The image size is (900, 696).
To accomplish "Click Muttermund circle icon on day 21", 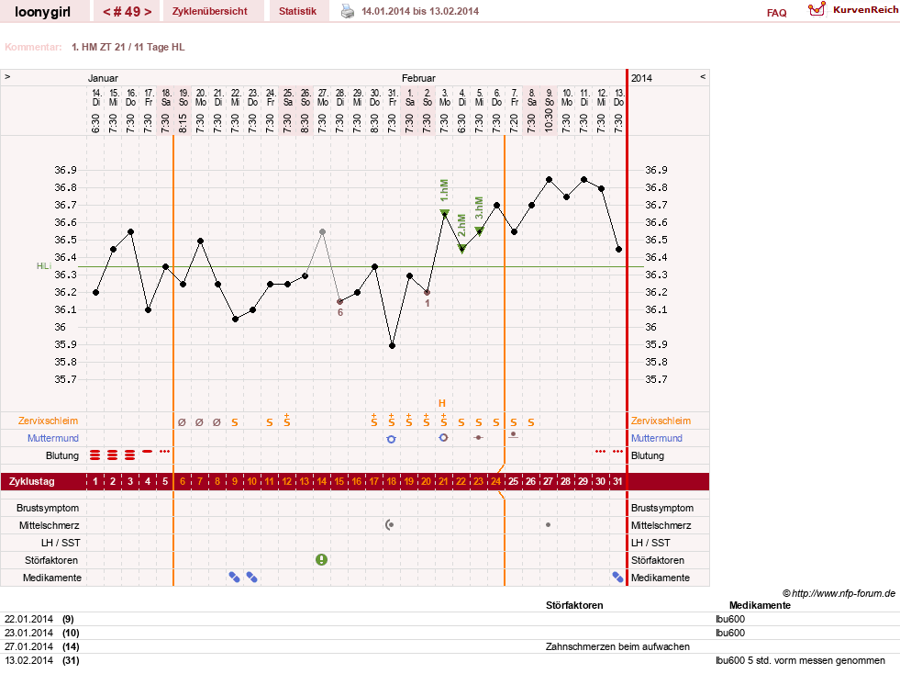I will 443,438.
